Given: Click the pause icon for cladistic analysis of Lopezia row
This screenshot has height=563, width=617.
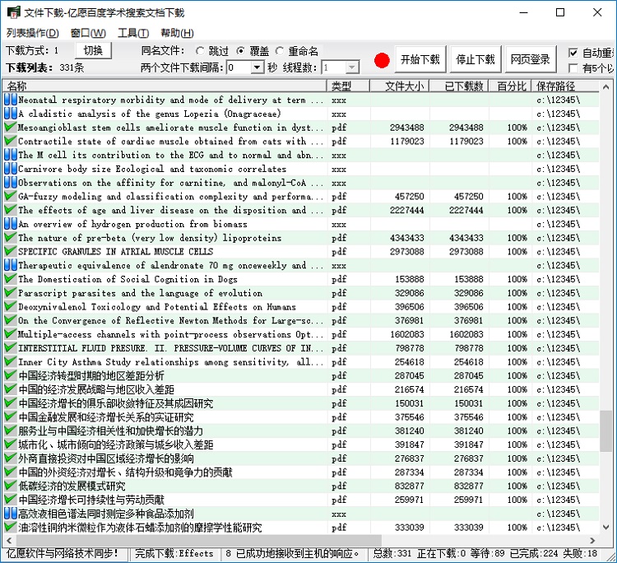Looking at the screenshot, I should coord(10,114).
